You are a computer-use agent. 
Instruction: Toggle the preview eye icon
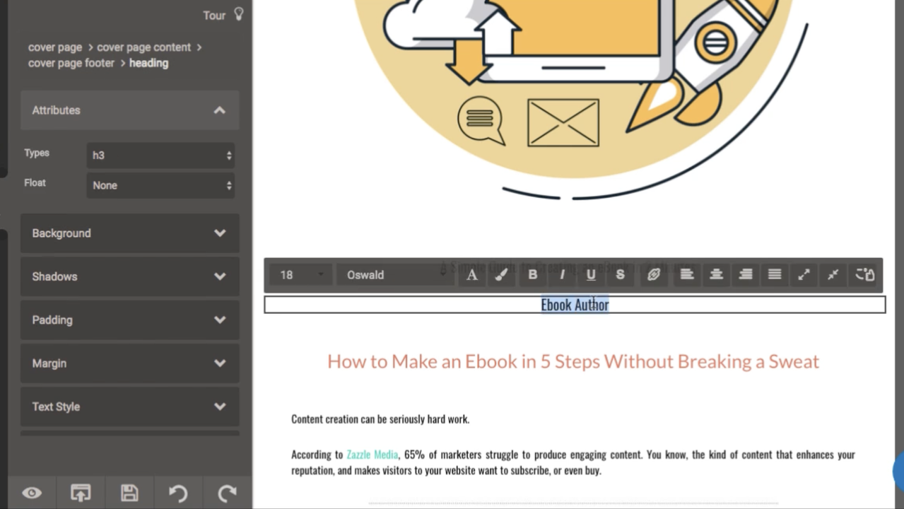point(32,493)
